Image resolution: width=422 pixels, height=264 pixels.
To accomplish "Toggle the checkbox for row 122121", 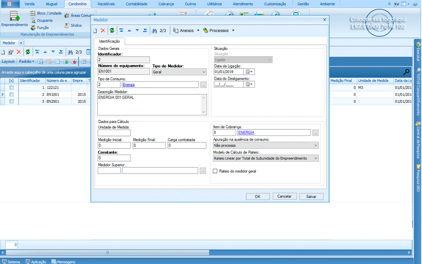I will tap(11, 88).
